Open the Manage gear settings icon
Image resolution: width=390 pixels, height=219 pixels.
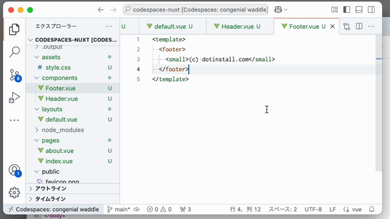[x=14, y=192]
